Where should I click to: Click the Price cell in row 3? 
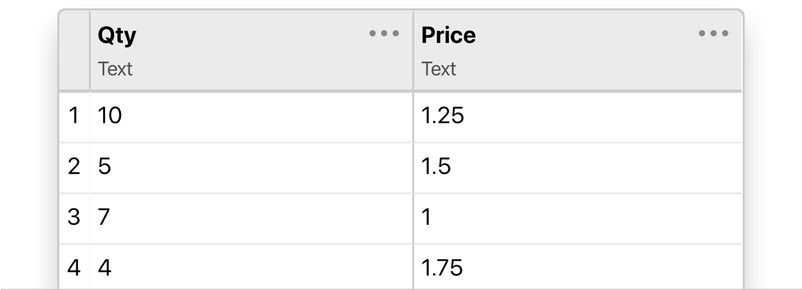coord(578,218)
